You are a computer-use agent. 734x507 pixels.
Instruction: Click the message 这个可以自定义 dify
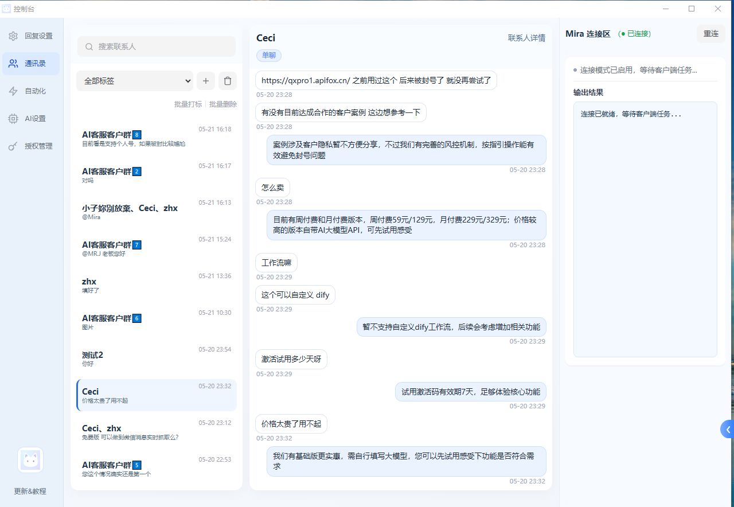tap(295, 295)
